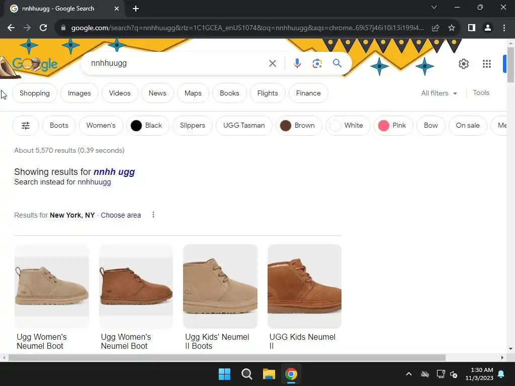Close the nnhhuugg Google Search tab
Viewport: 515px width, 386px height.
pyautogui.click(x=117, y=9)
